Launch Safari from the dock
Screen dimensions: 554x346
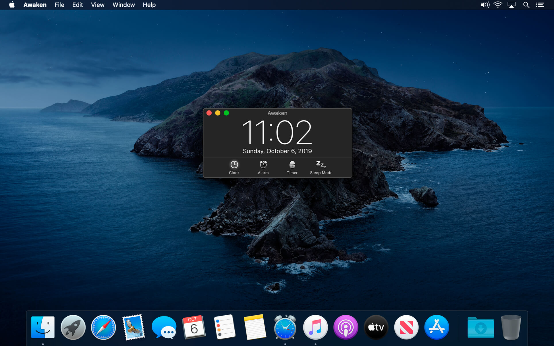(x=103, y=327)
